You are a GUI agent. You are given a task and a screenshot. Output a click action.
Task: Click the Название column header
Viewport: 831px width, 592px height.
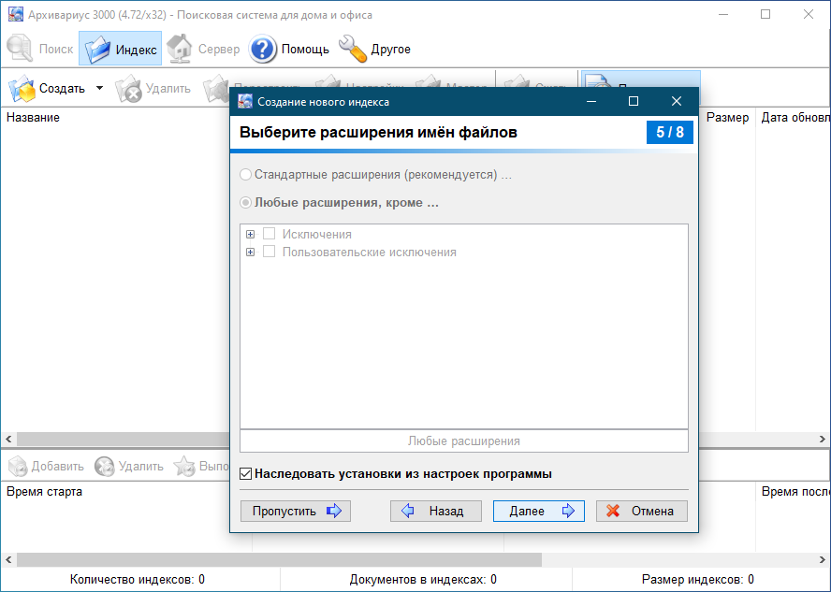click(33, 118)
